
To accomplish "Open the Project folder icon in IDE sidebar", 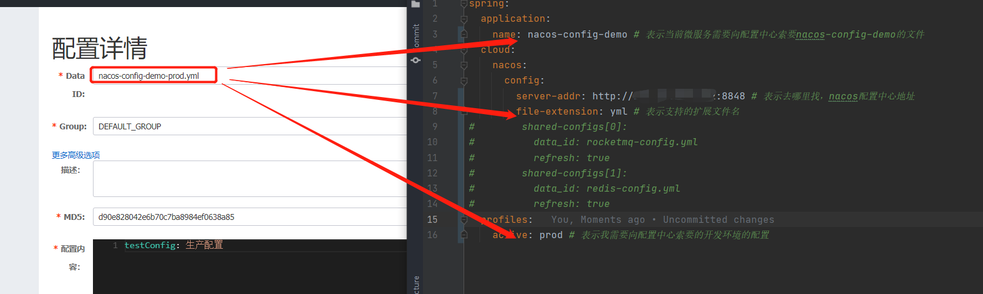I will pos(416,4).
